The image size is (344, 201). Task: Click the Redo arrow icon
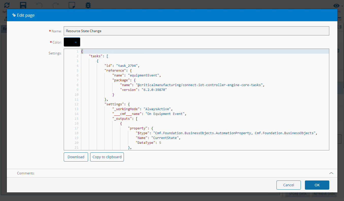(x=56, y=5)
